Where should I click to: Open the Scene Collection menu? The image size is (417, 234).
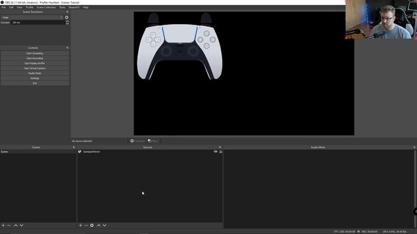point(46,7)
